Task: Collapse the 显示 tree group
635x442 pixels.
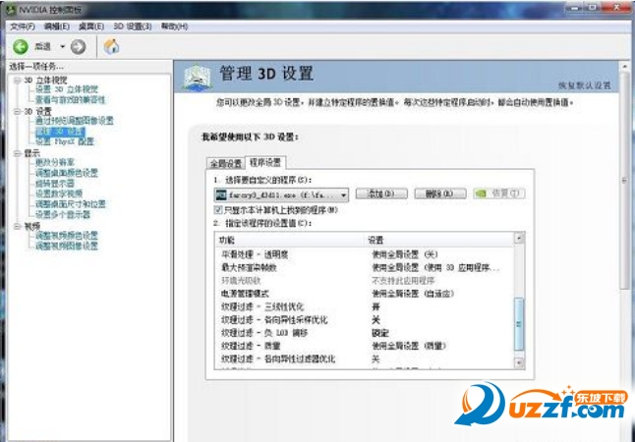Action: 18,153
